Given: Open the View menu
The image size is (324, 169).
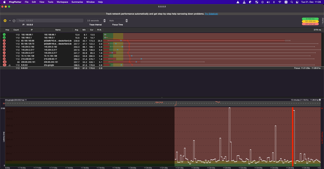Looking at the screenshot, I should (42, 2).
